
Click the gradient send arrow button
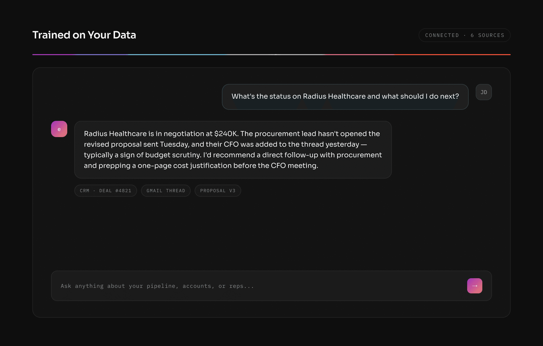474,286
